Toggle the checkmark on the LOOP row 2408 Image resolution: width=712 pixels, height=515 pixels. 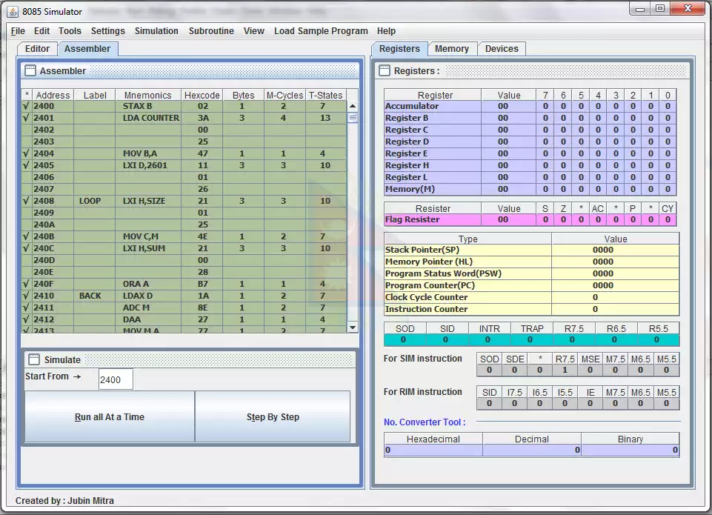27,201
